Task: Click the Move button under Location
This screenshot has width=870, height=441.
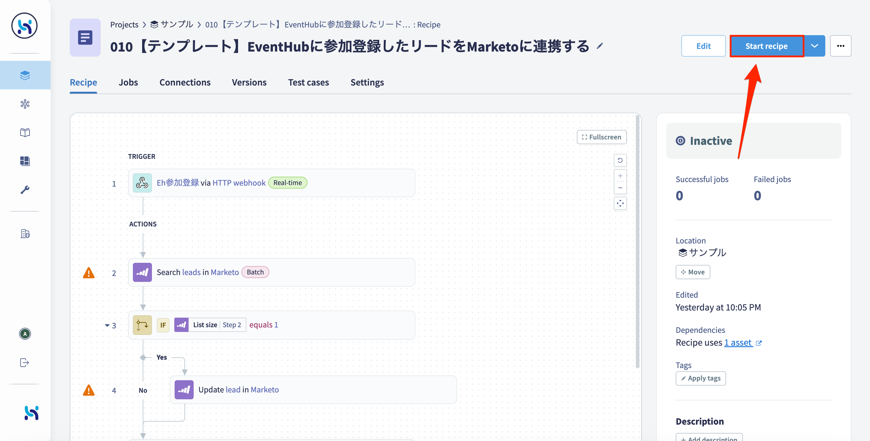Action: (693, 272)
